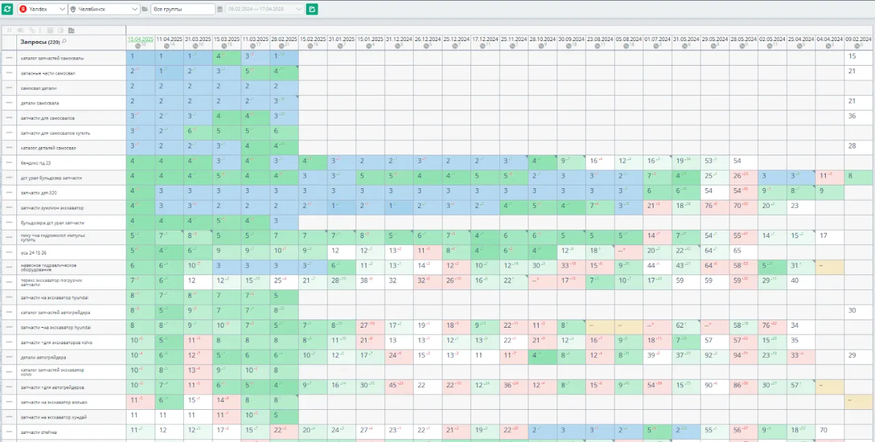Click the green refresh button
Image resolution: width=875 pixels, height=442 pixels.
pos(8,9)
